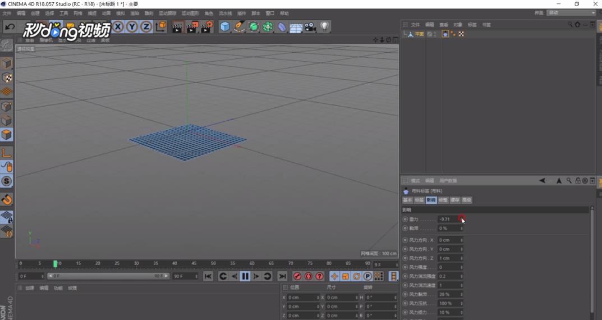Click stepper arrows of the 1 cm field
602x320 pixels.
pyautogui.click(x=462, y=258)
